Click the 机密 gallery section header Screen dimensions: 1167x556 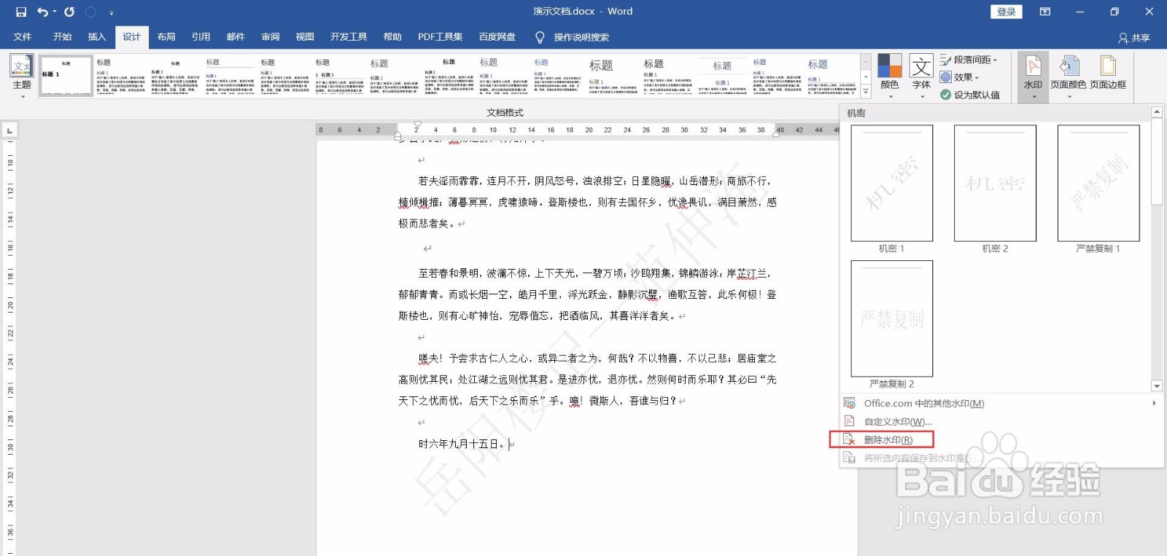pyautogui.click(x=856, y=113)
